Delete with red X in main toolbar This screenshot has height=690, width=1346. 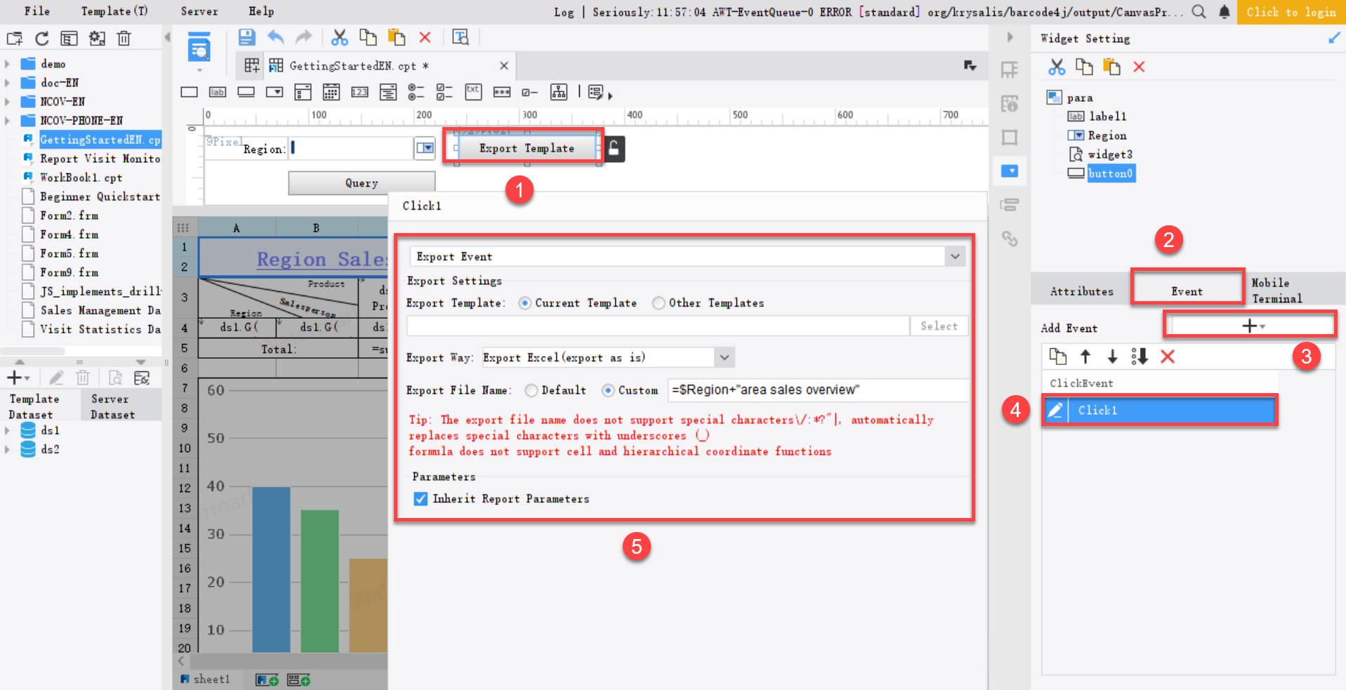coord(425,37)
